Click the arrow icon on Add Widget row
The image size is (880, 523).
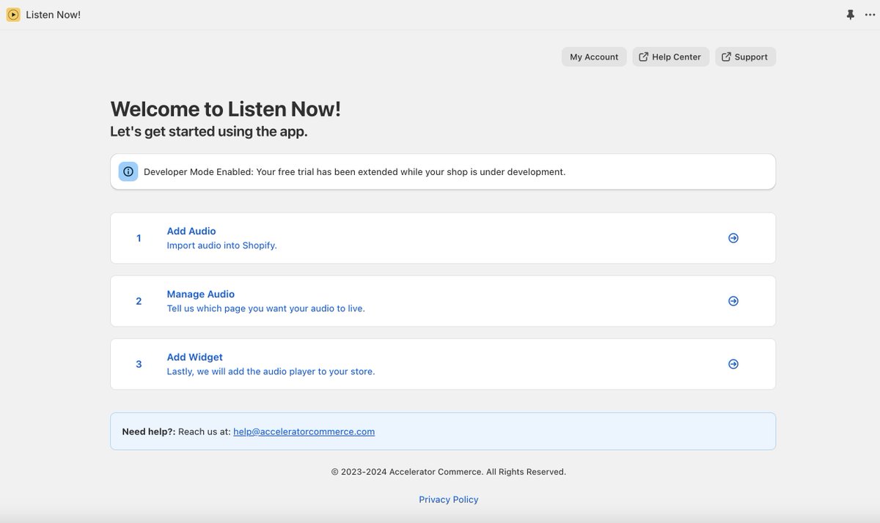point(733,364)
